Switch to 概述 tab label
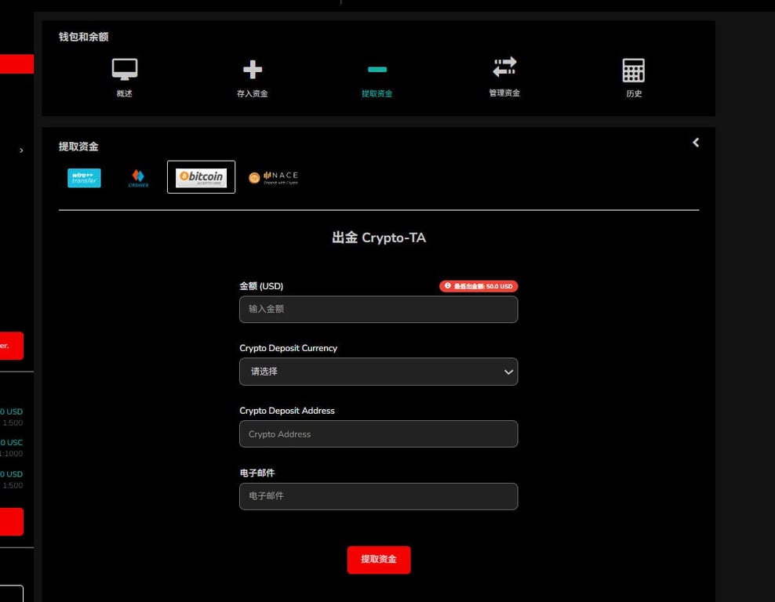The image size is (775, 602). tap(125, 93)
